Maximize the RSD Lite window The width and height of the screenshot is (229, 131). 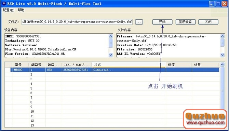point(218,4)
